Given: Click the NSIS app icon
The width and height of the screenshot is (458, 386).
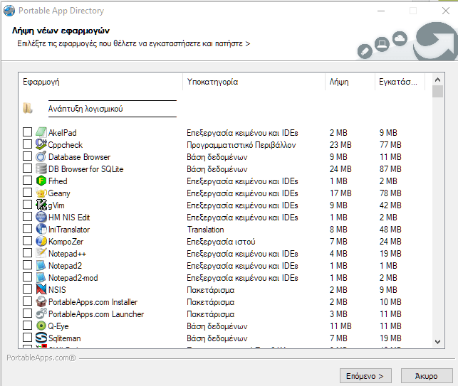Looking at the screenshot, I should click(x=41, y=289).
